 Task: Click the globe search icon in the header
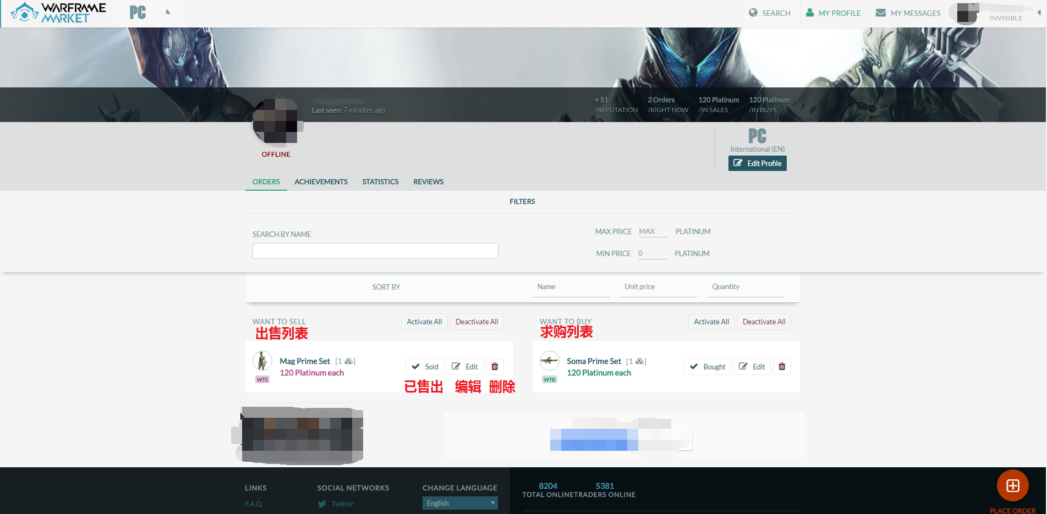[753, 13]
